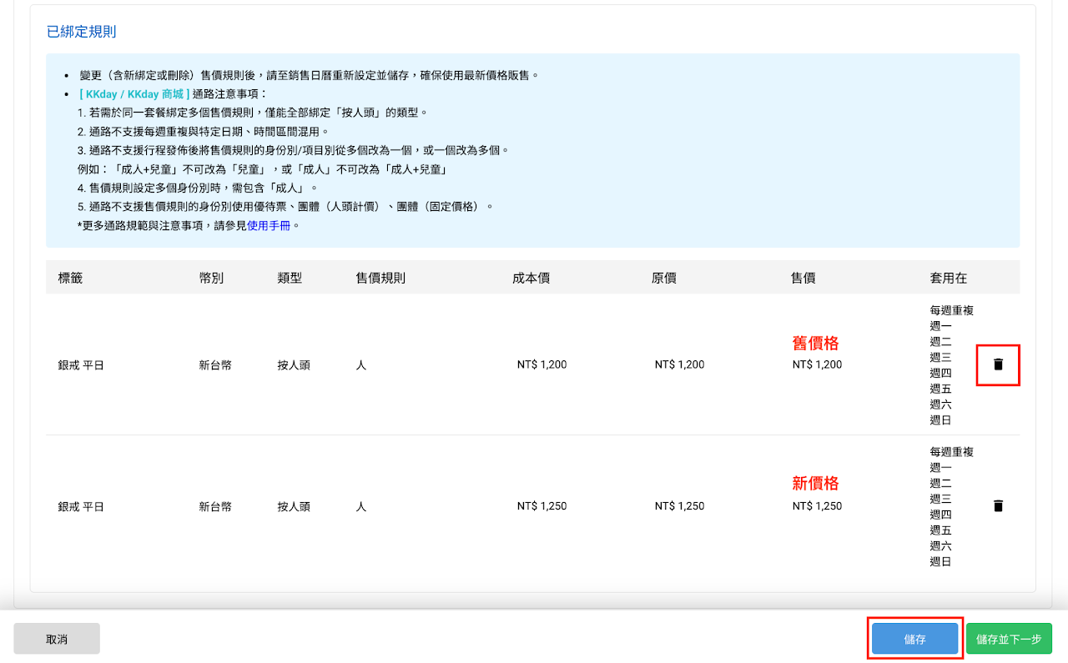Click the 售價規則 column header
The width and height of the screenshot is (1068, 663).
380,278
